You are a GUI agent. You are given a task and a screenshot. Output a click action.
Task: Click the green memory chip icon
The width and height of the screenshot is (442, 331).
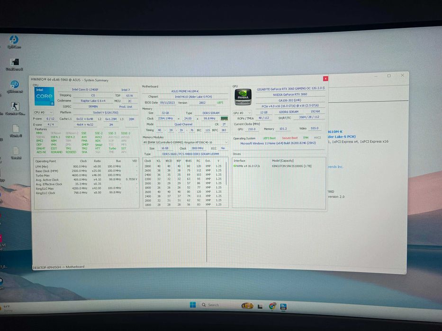(224, 119)
